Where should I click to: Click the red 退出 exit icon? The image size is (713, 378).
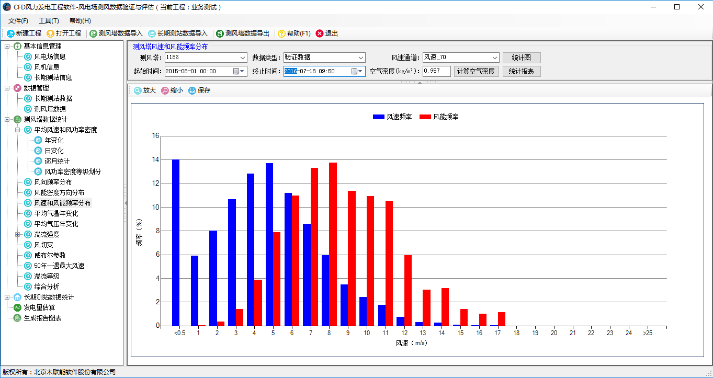[x=320, y=33]
